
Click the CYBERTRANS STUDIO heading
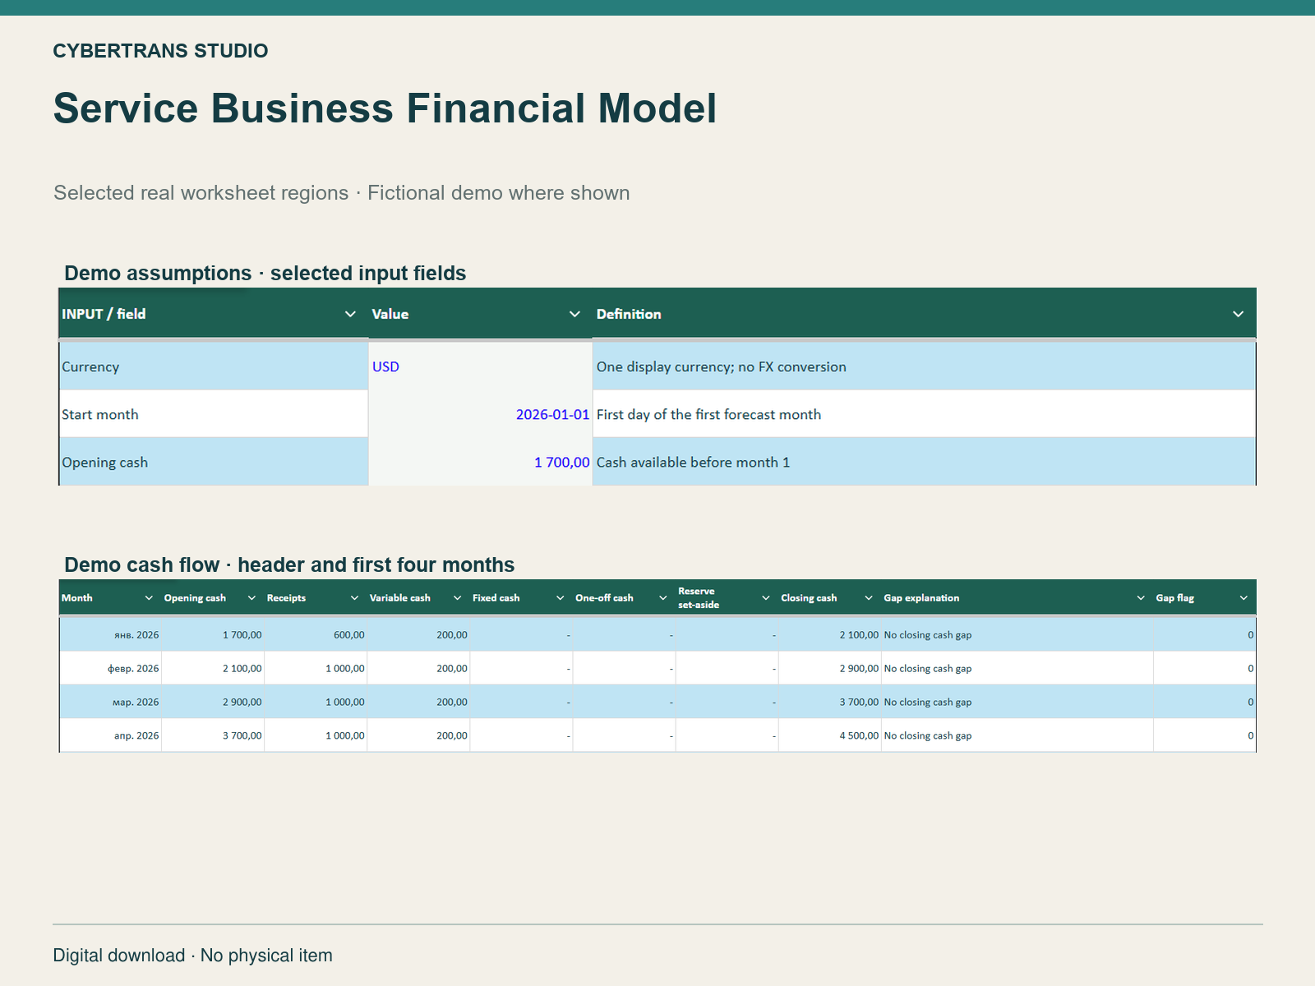(160, 51)
